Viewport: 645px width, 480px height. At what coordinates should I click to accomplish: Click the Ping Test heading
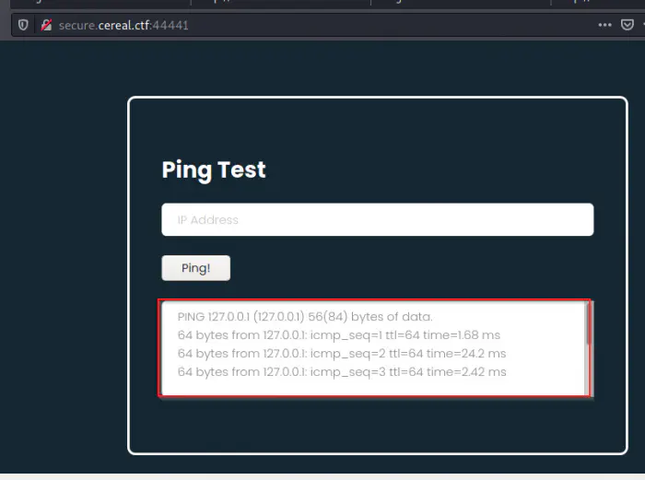click(214, 170)
